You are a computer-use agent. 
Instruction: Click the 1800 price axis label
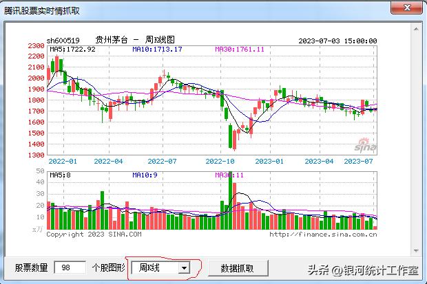36,100
